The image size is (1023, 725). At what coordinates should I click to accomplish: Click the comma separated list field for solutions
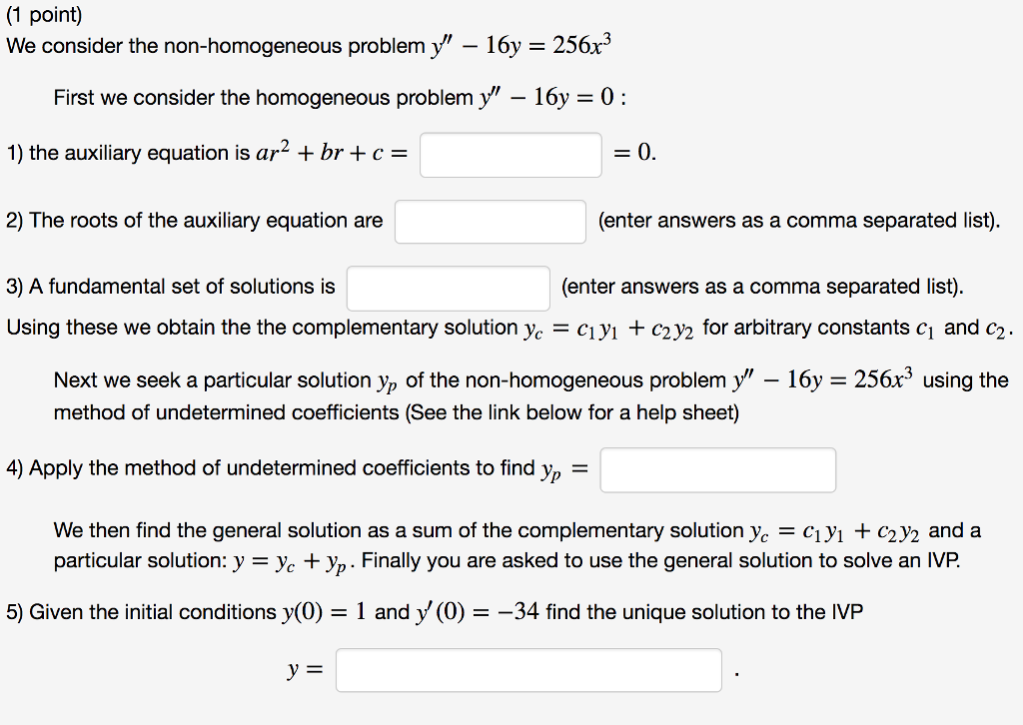tap(448, 288)
